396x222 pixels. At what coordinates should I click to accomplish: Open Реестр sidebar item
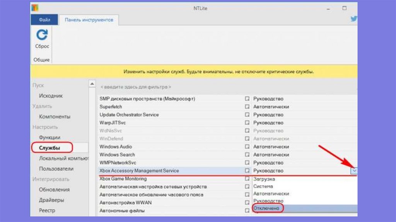click(x=47, y=210)
